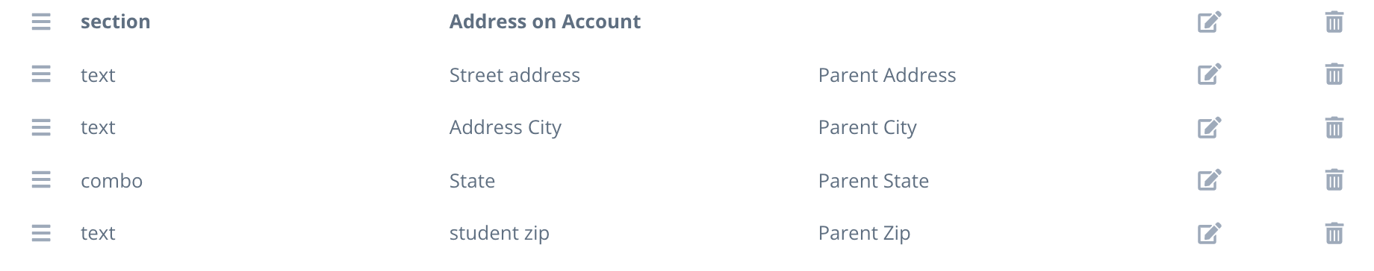This screenshot has height=271, width=1374.
Task: Click the student zip row drag handle
Action: pyautogui.click(x=41, y=233)
